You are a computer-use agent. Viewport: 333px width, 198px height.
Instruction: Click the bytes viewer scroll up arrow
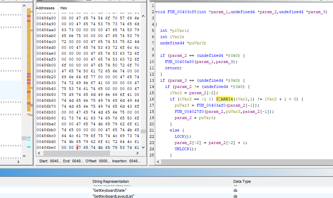coord(143,16)
